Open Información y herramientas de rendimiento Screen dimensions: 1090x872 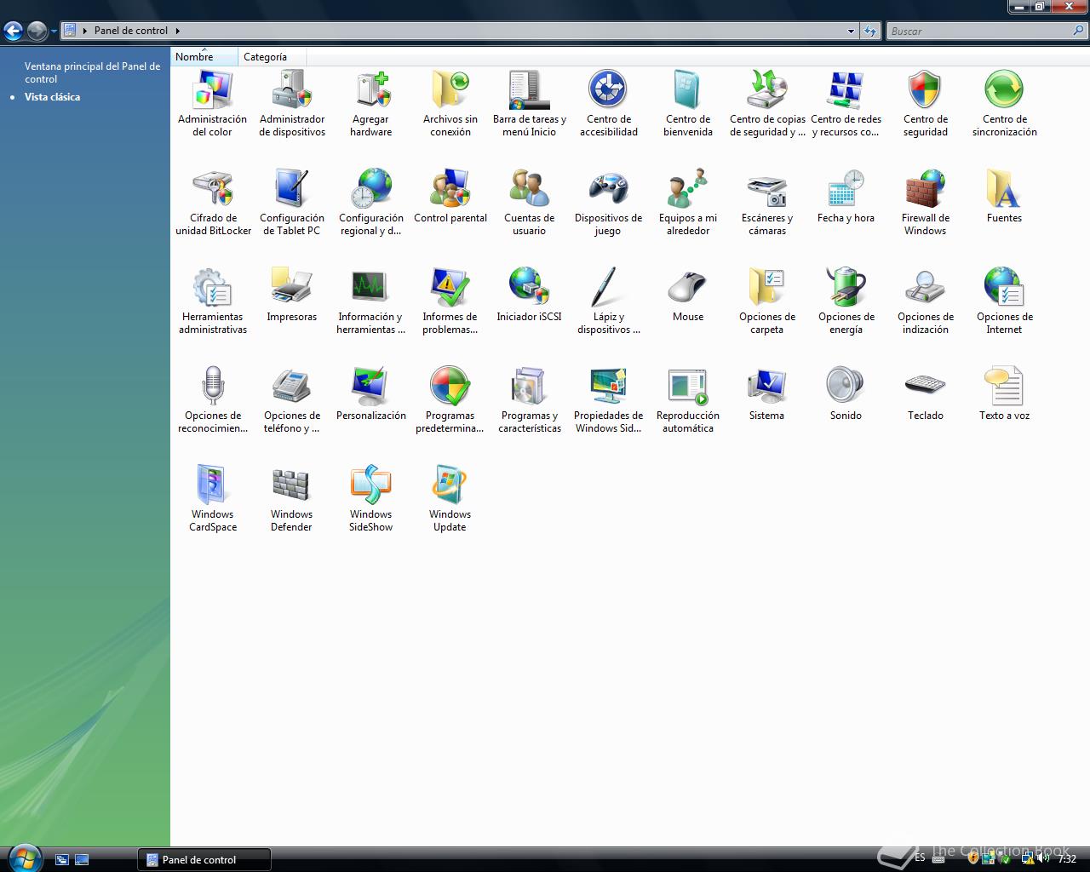point(370,301)
